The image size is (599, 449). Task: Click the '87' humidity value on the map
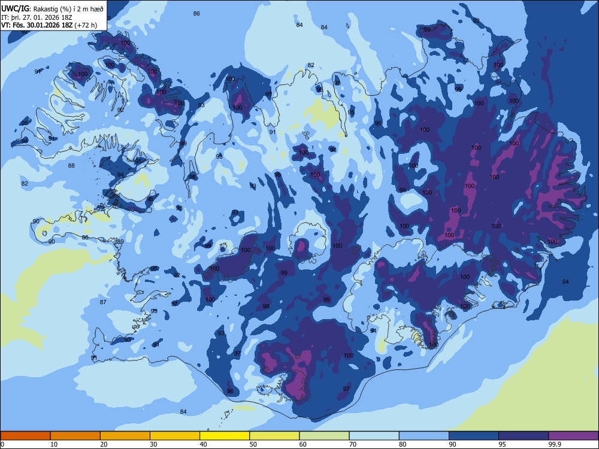coord(103,302)
